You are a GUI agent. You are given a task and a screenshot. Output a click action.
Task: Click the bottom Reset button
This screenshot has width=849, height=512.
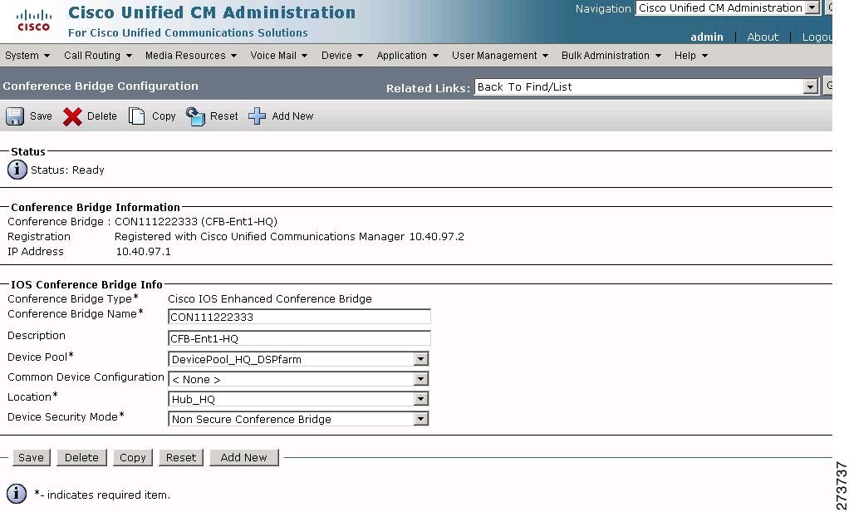[x=181, y=457]
